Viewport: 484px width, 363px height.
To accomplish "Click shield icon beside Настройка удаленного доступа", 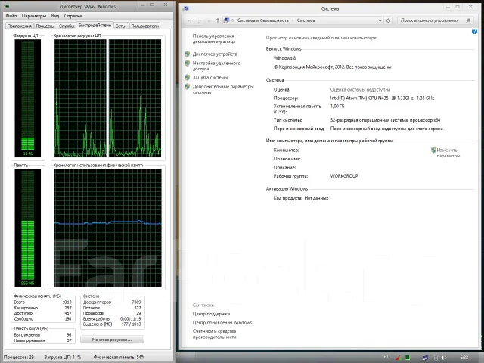I will tap(187, 63).
